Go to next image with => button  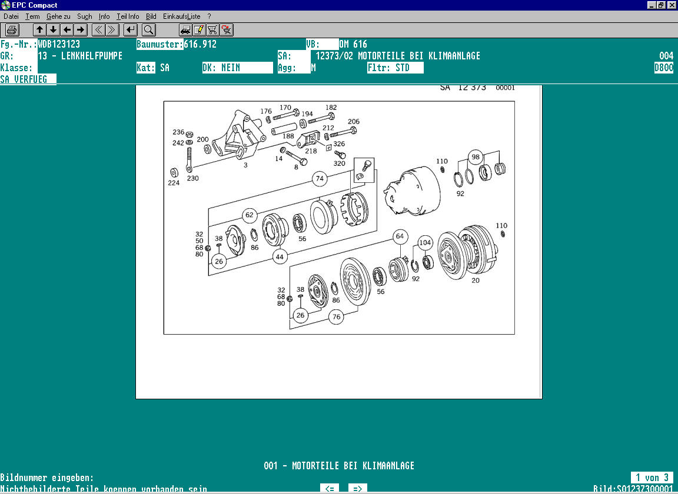(357, 488)
